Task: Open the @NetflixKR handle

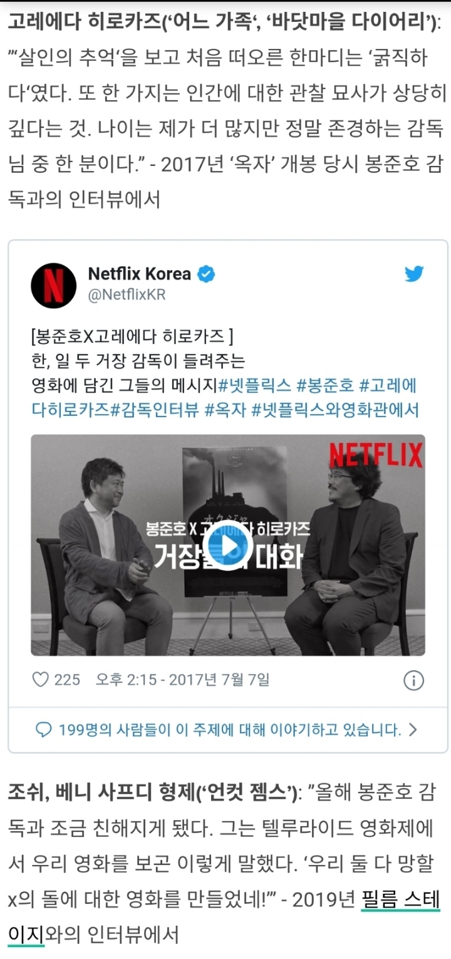Action: coord(127,294)
